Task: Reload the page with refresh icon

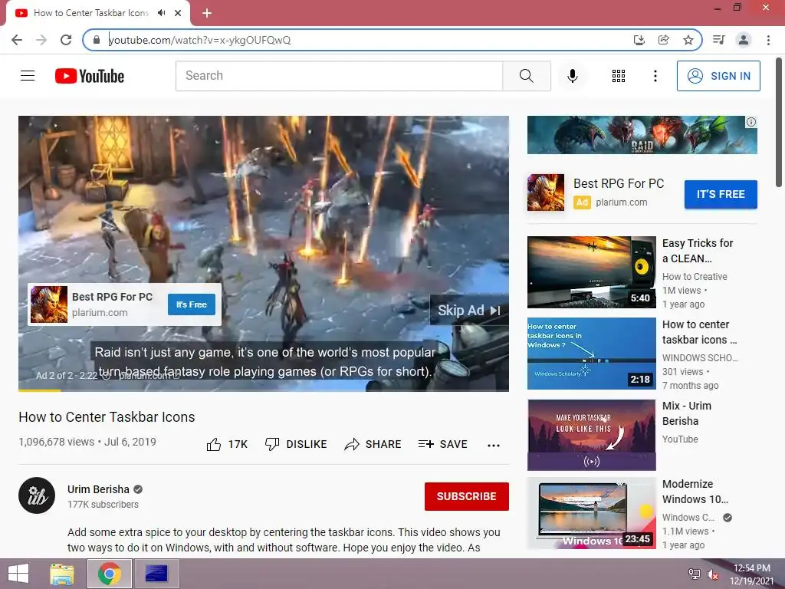Action: (66, 40)
